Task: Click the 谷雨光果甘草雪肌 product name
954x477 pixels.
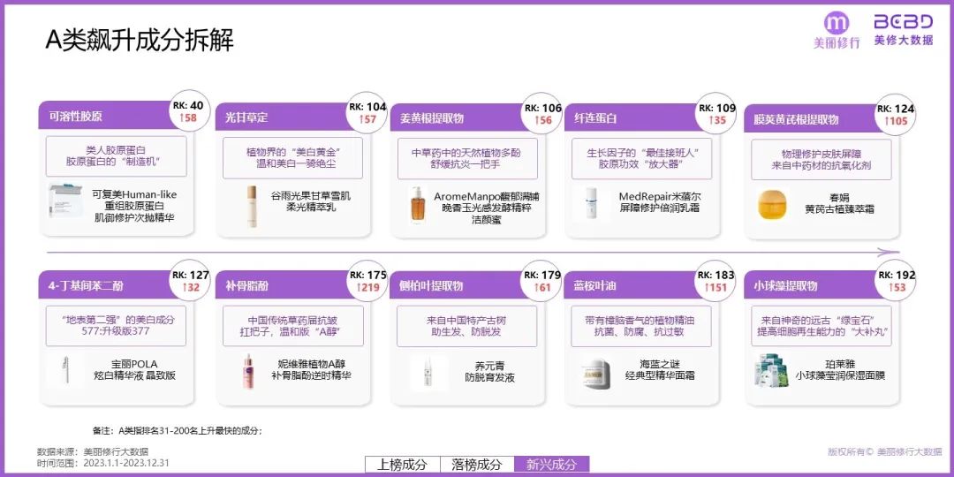Action: (311, 201)
